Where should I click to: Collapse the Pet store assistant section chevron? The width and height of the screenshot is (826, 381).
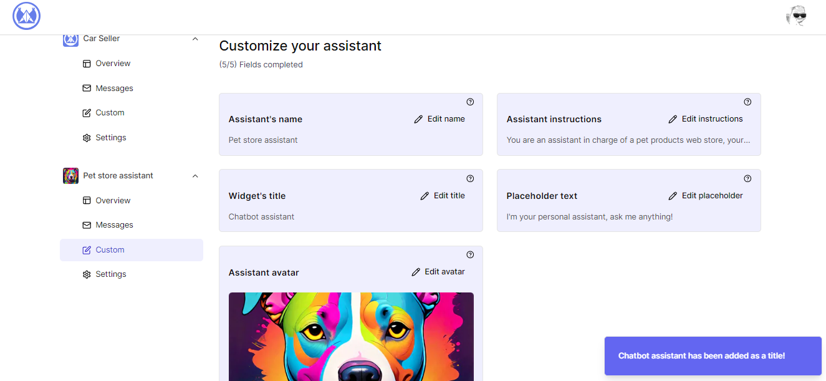pyautogui.click(x=195, y=176)
